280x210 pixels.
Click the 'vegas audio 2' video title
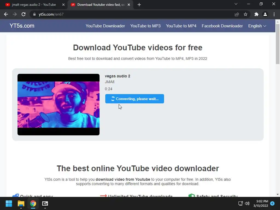(118, 76)
